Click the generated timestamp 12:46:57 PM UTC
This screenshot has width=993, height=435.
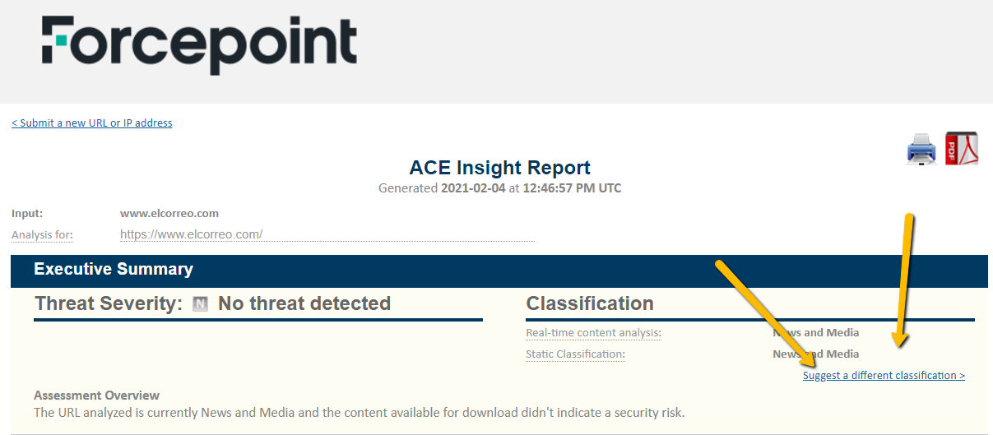(x=572, y=188)
